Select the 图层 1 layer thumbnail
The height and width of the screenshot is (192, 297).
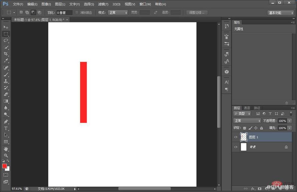[244, 137]
